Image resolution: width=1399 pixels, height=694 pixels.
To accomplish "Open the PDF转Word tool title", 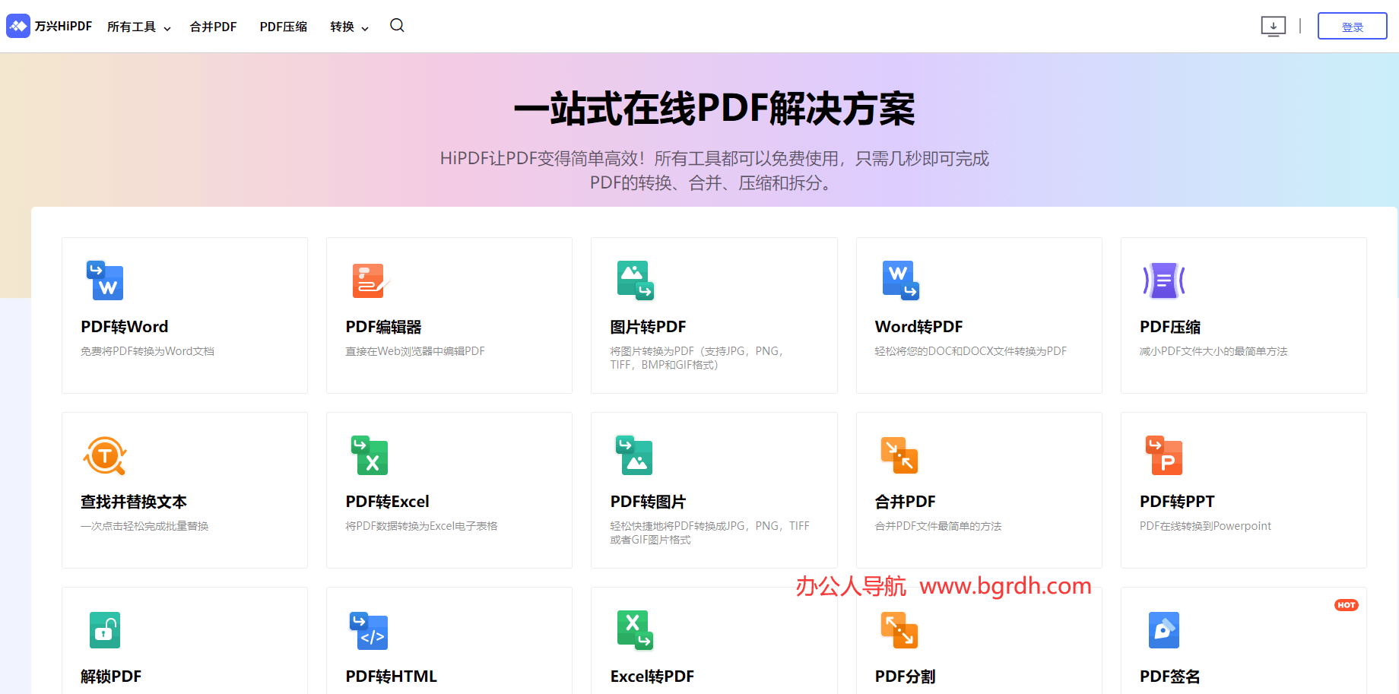I will point(125,327).
